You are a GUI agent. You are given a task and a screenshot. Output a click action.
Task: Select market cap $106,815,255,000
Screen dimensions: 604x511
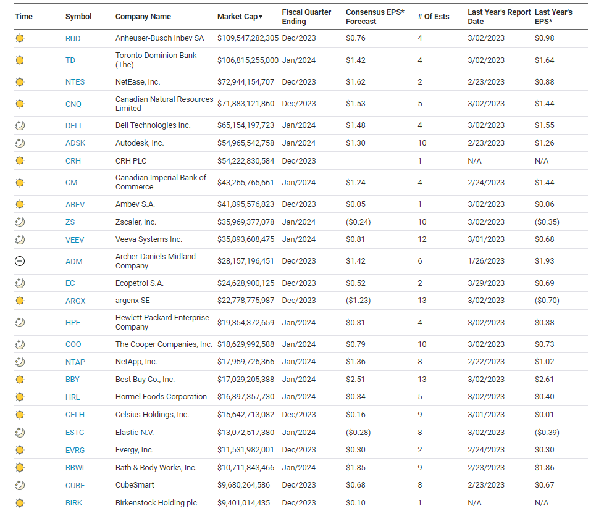[x=248, y=60]
